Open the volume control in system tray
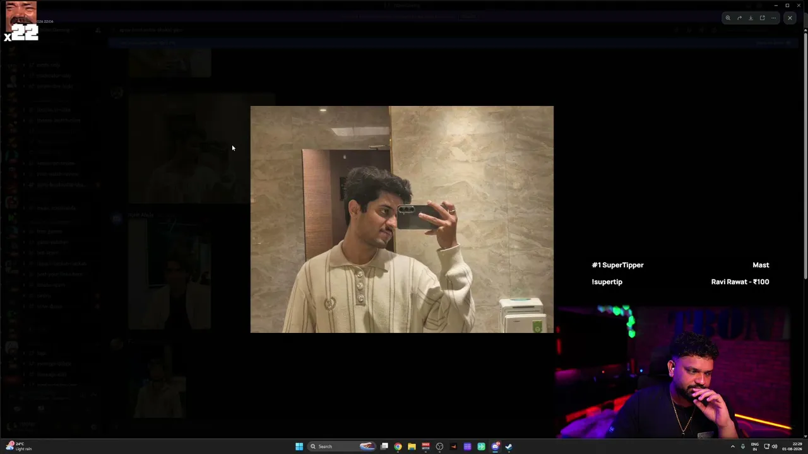 click(775, 446)
